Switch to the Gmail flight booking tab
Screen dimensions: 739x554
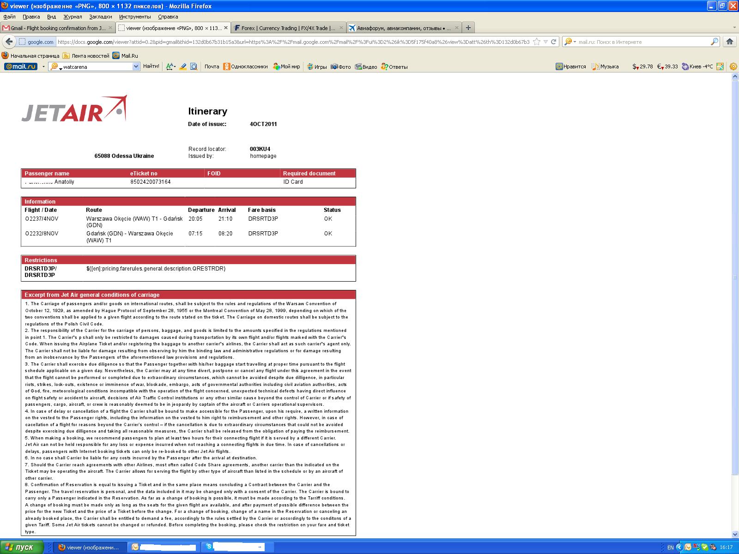[x=58, y=28]
